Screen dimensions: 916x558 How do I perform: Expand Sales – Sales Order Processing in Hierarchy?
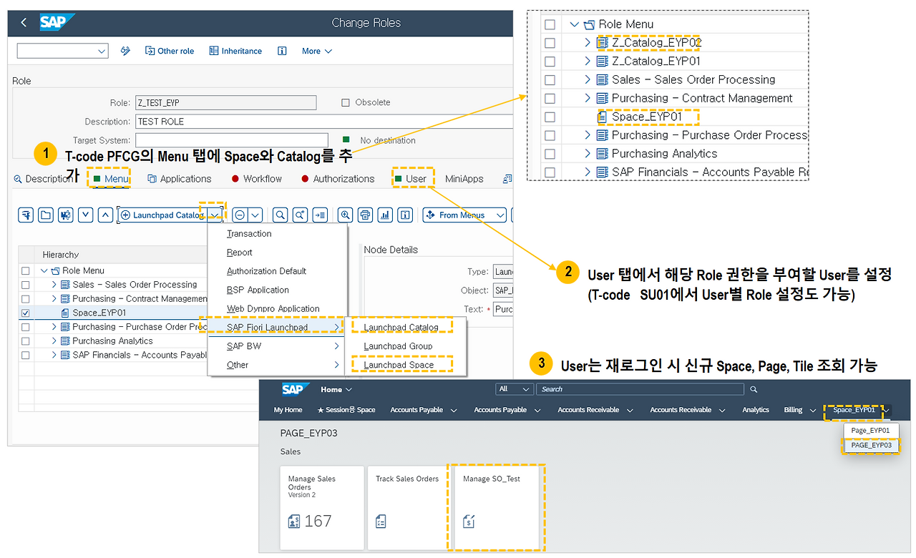54,285
